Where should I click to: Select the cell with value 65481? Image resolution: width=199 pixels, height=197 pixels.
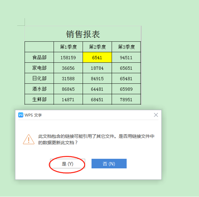coord(126,79)
